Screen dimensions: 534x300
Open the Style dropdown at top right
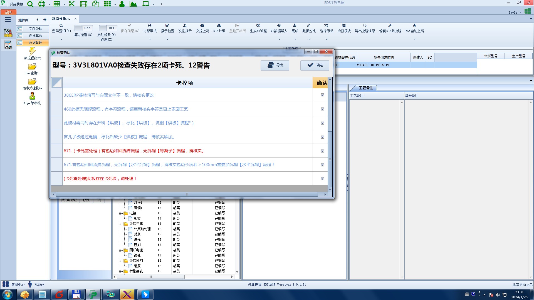(x=515, y=12)
